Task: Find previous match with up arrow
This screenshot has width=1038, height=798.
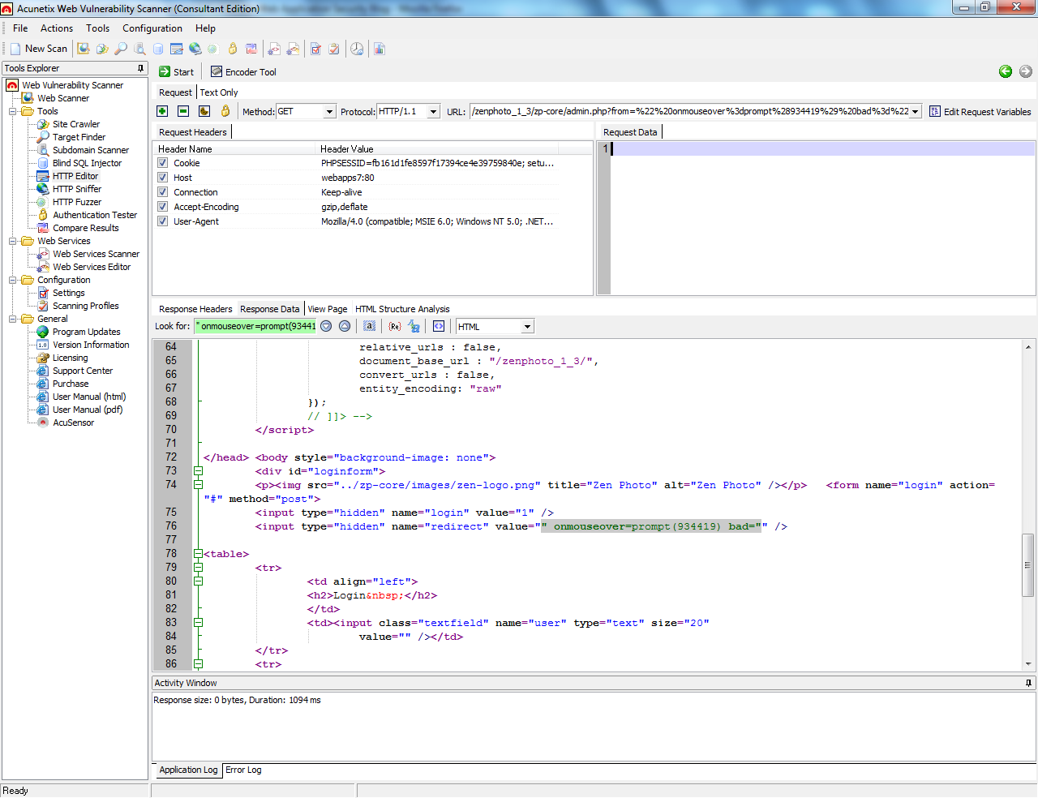Action: [x=345, y=326]
